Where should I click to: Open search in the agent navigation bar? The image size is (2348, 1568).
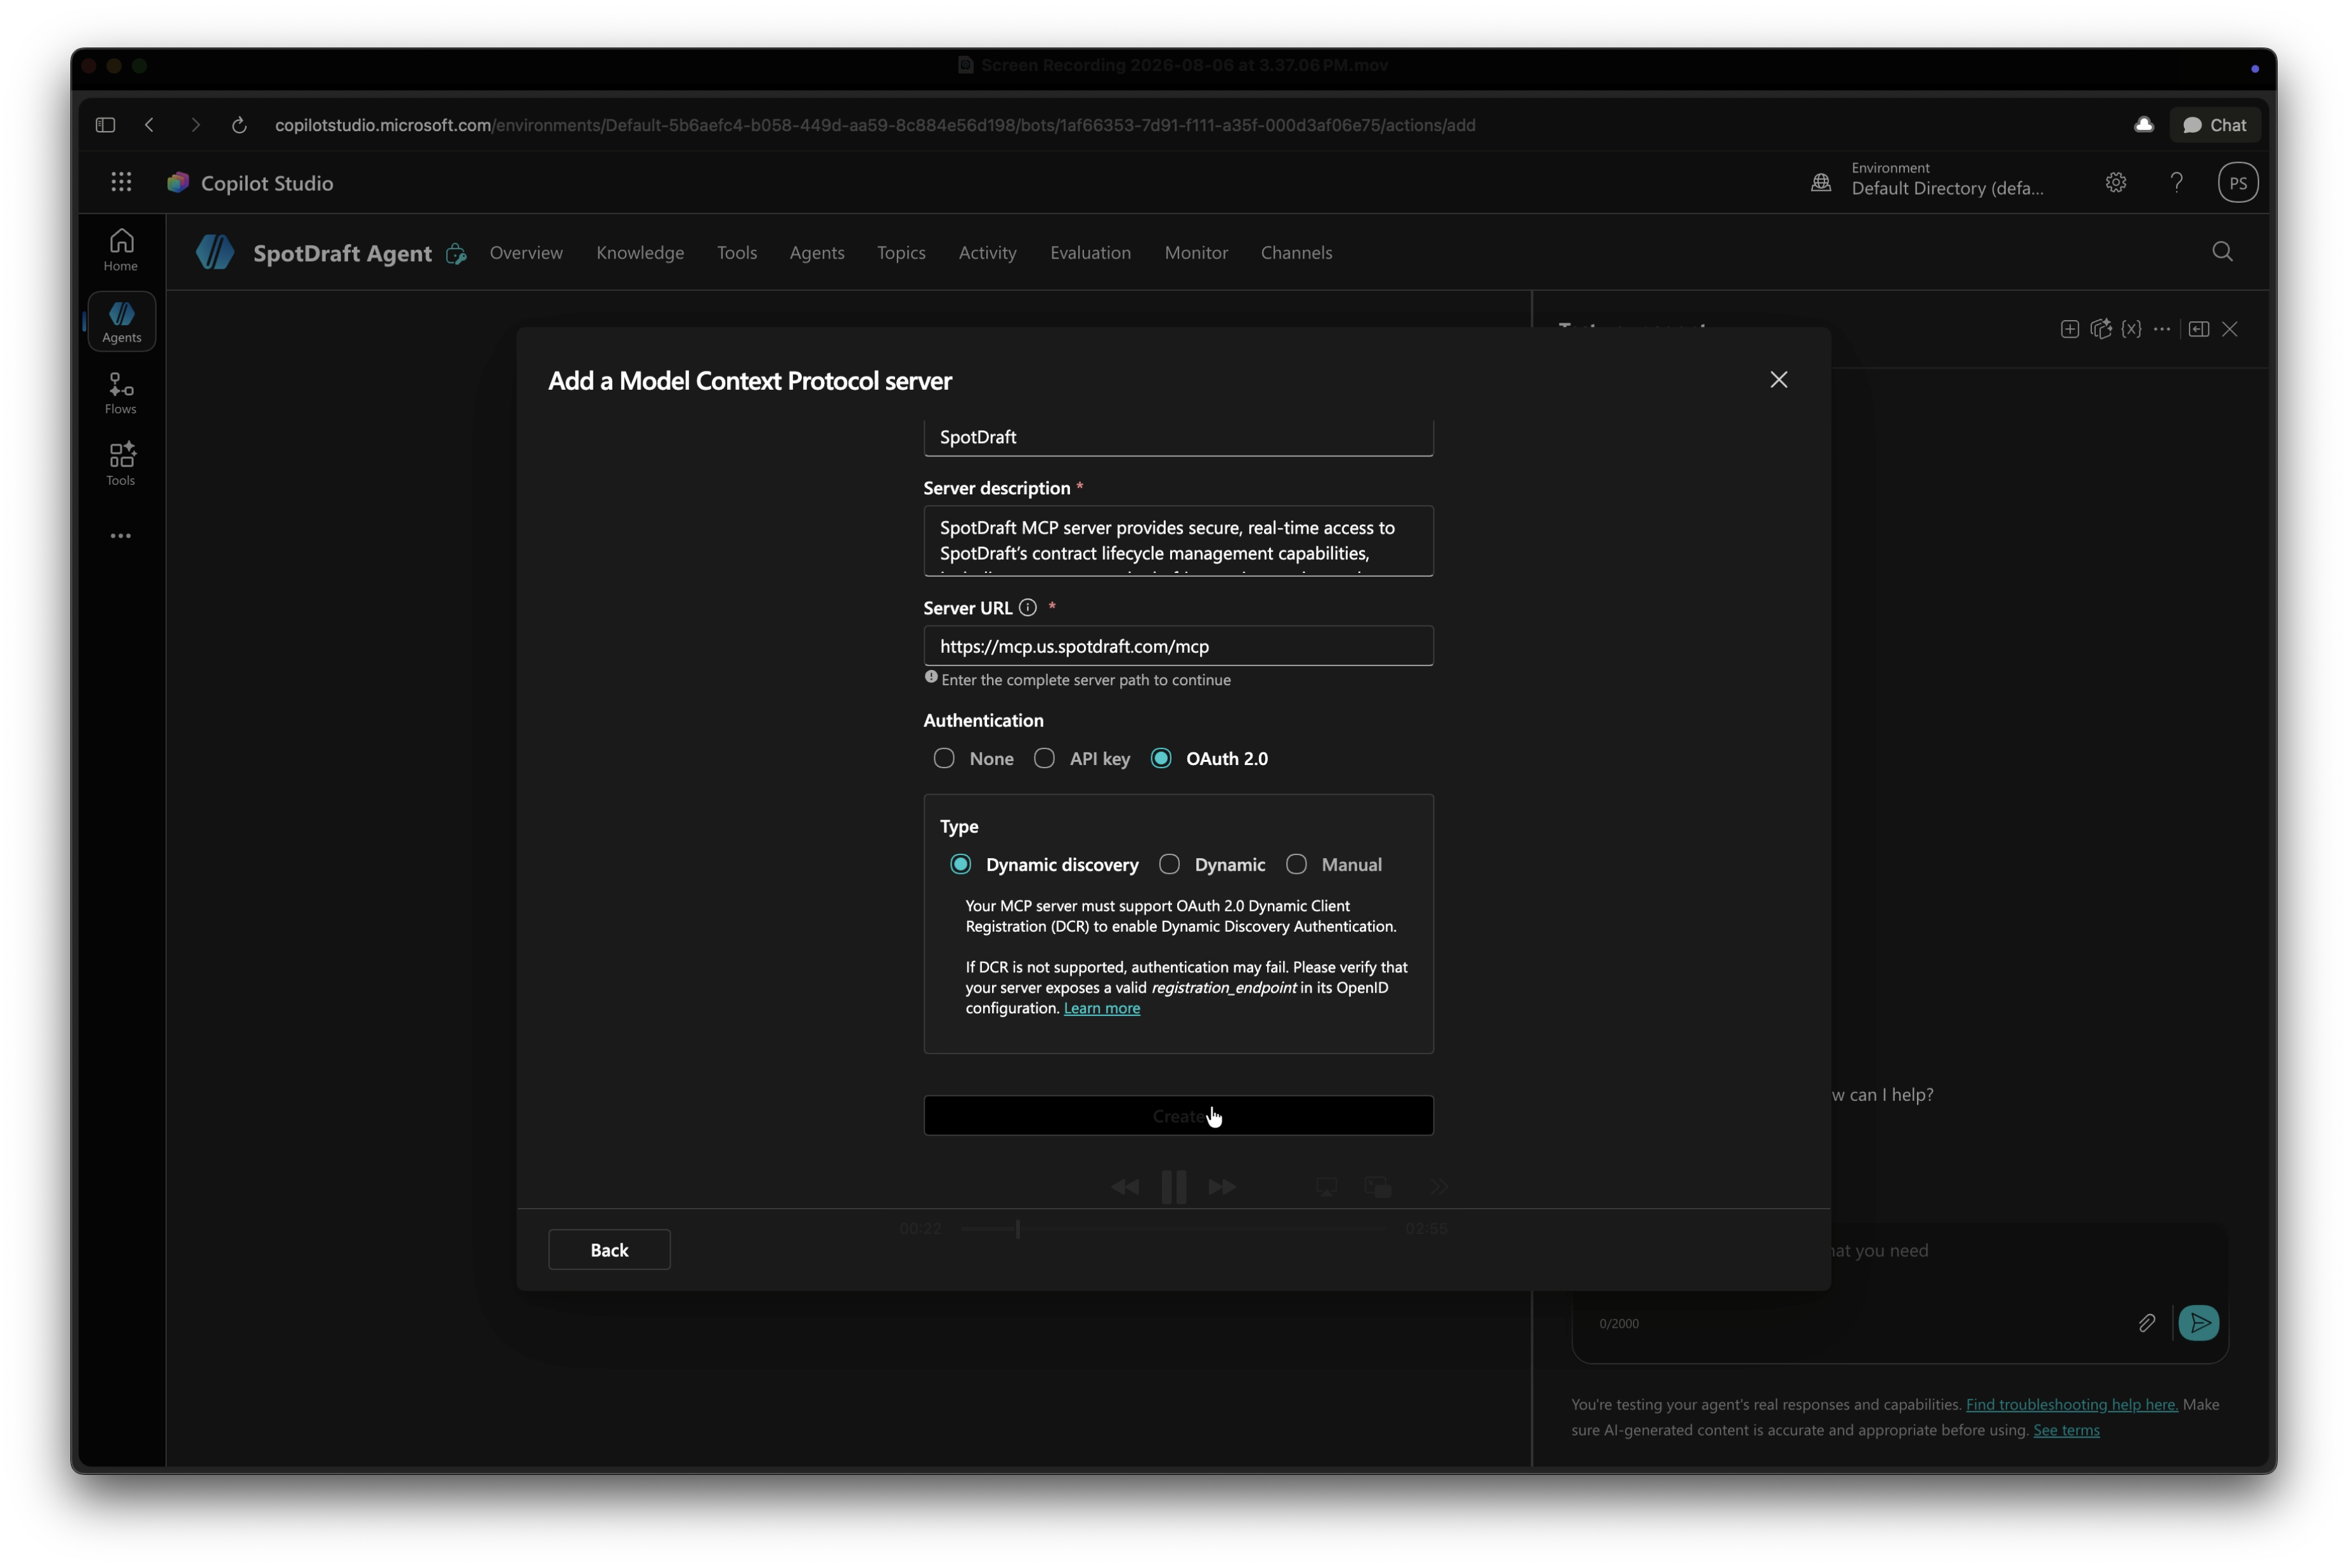point(2222,252)
